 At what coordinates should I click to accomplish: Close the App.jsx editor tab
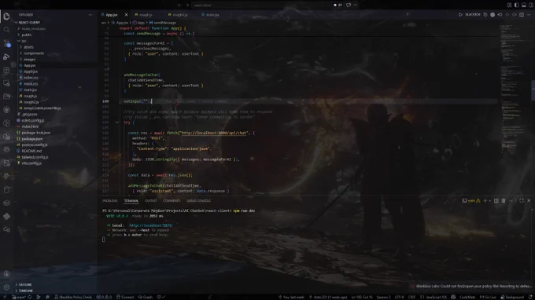(x=126, y=15)
